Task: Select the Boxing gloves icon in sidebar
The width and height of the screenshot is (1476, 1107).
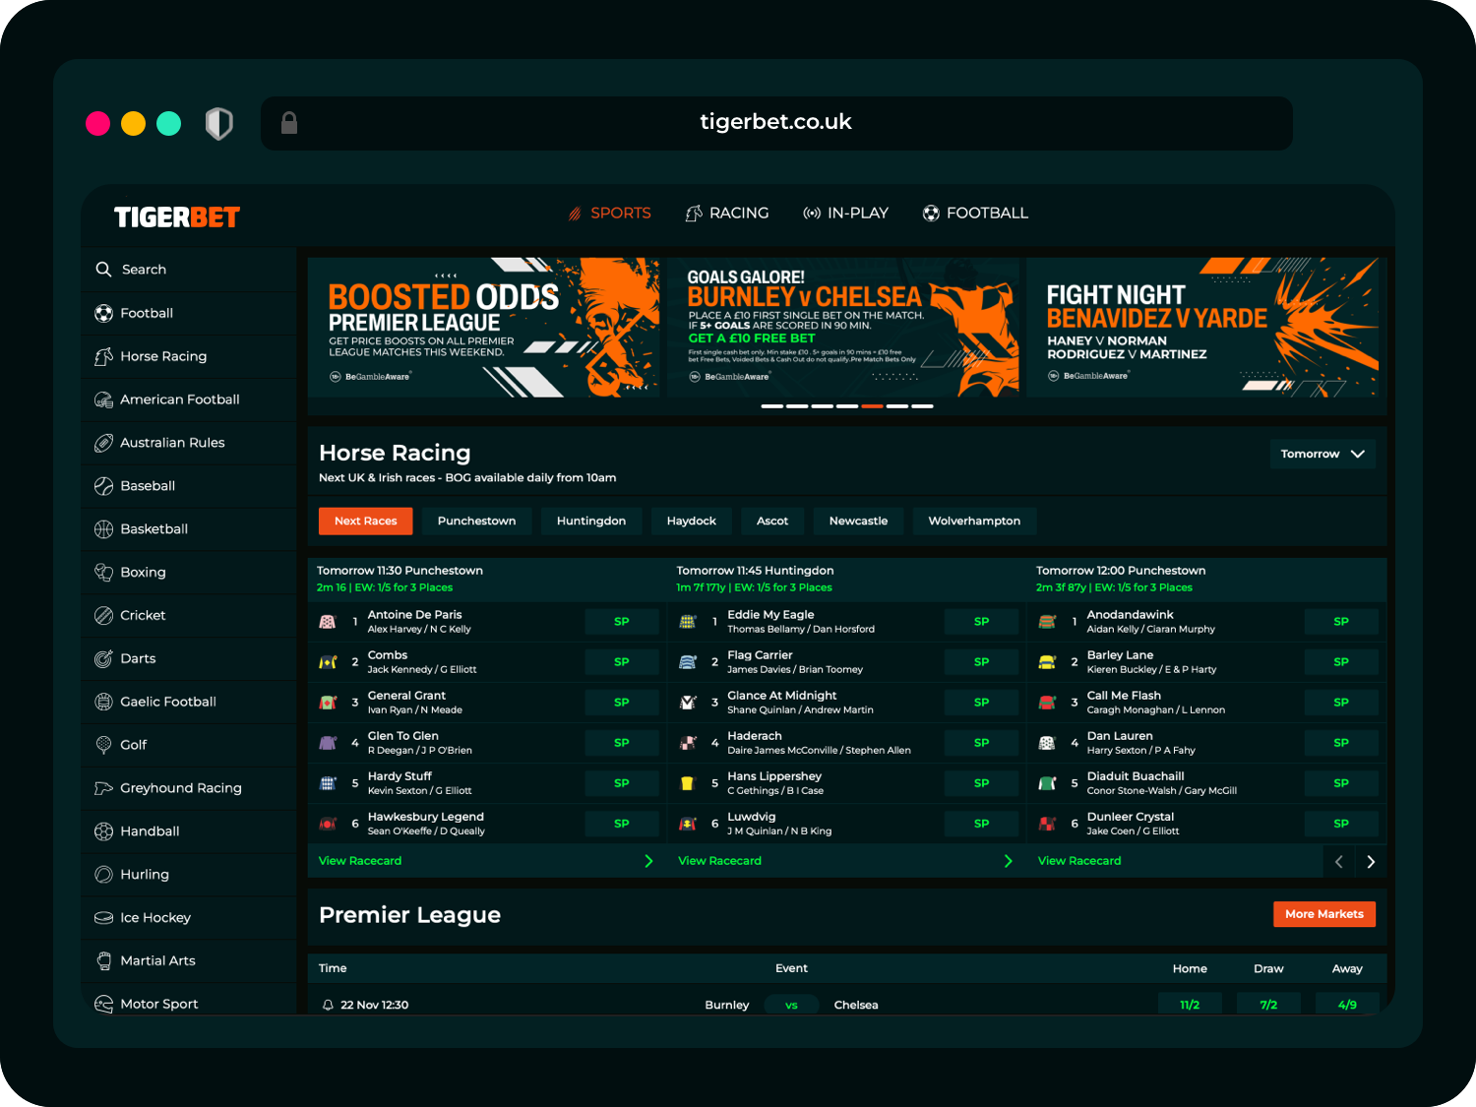Action: (103, 572)
